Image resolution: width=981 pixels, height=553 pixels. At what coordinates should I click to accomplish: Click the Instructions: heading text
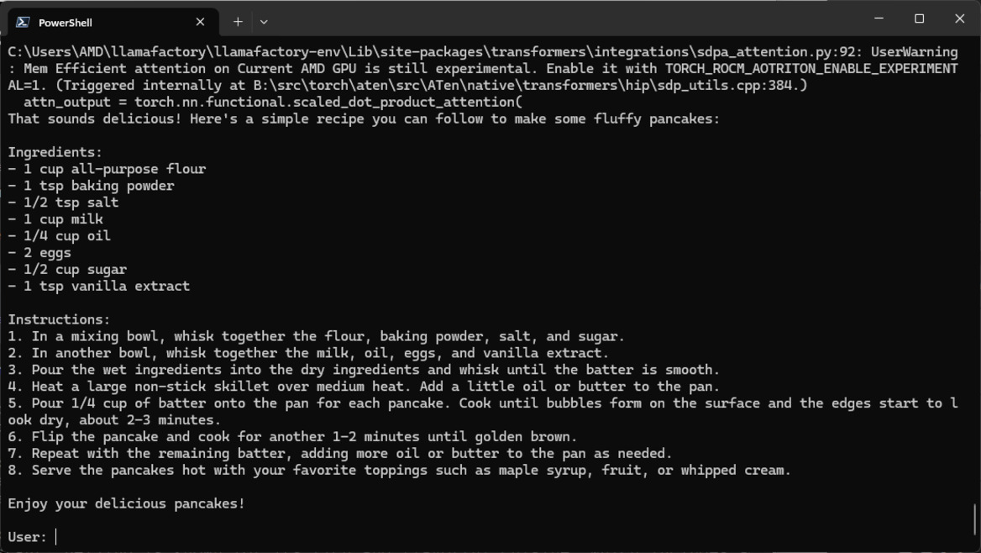59,319
